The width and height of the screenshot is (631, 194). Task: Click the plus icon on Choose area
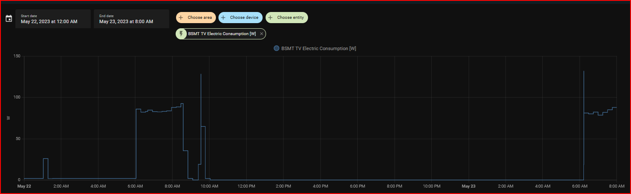[x=181, y=18]
